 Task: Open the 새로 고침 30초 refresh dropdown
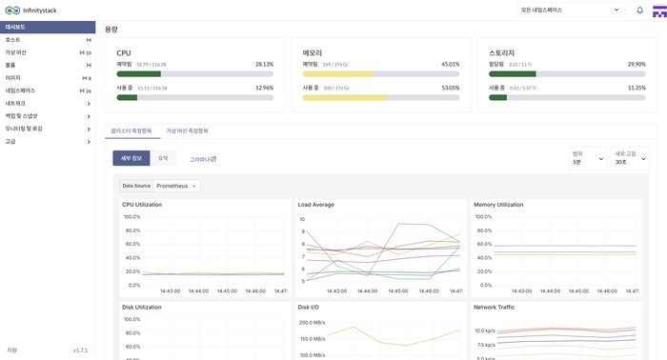(x=630, y=158)
